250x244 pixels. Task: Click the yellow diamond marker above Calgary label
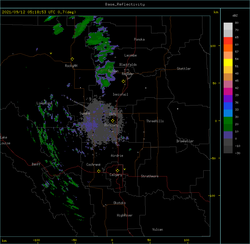[x=117, y=171]
